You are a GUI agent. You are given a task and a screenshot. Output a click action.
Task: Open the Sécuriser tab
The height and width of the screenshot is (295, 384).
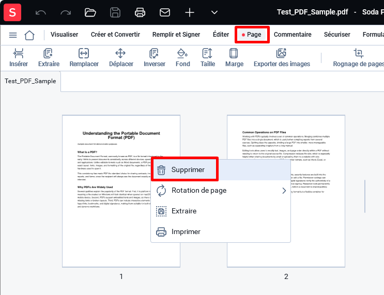(x=337, y=35)
